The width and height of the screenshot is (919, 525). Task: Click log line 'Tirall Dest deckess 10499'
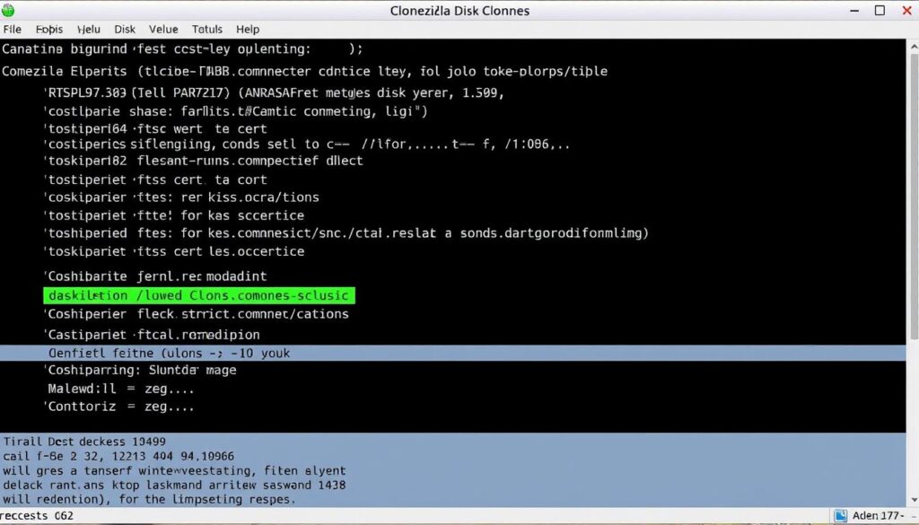(84, 442)
